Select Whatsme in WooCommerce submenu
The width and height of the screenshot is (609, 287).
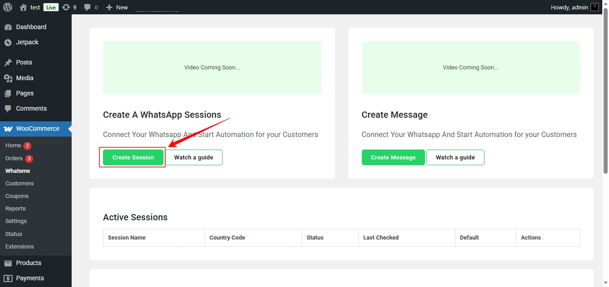click(x=17, y=171)
